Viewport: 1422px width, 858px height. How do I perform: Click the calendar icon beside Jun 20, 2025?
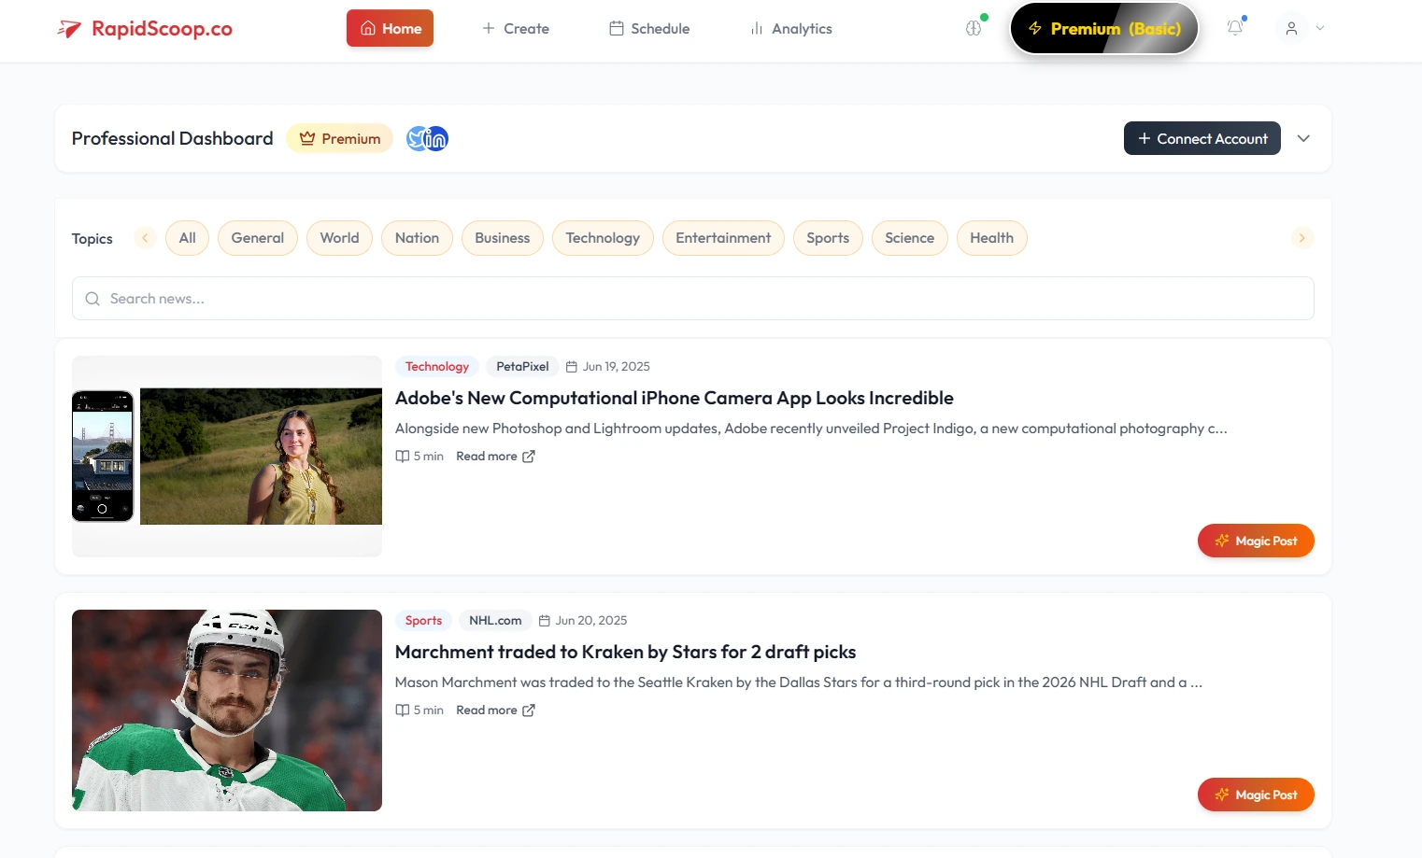(x=545, y=621)
